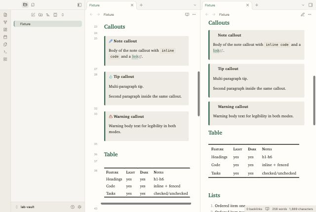This screenshot has height=212, width=316.
Task: Open the lab-vault vault switcher
Action: (25, 207)
